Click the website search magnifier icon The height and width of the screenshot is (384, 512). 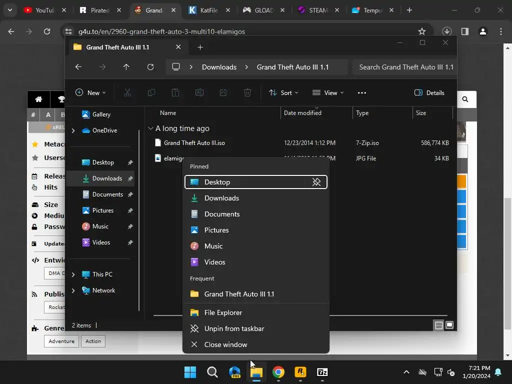pyautogui.click(x=465, y=99)
